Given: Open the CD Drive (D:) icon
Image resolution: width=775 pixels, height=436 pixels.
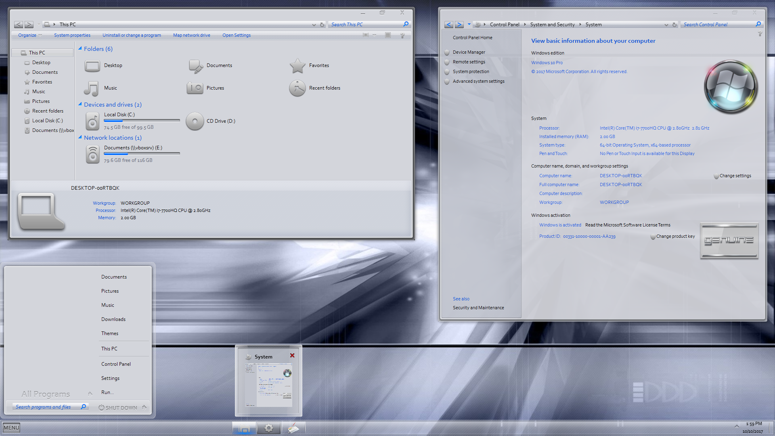Looking at the screenshot, I should coord(195,121).
